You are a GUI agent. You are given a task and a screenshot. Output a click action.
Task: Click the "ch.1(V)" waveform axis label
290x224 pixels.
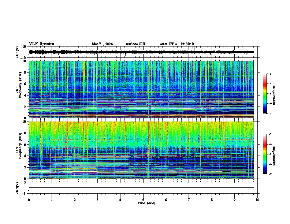click(x=18, y=52)
